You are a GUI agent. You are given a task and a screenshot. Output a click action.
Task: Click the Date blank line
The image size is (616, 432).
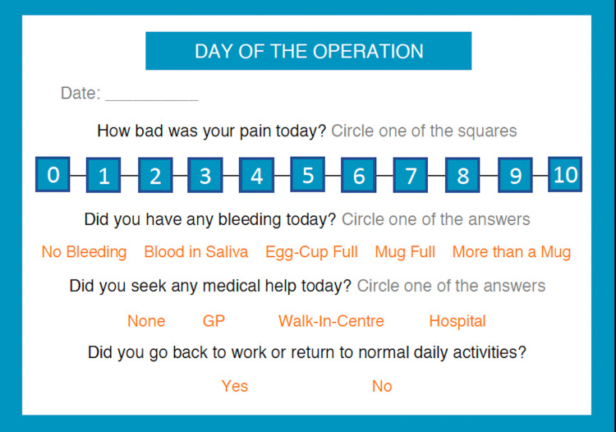(x=152, y=94)
